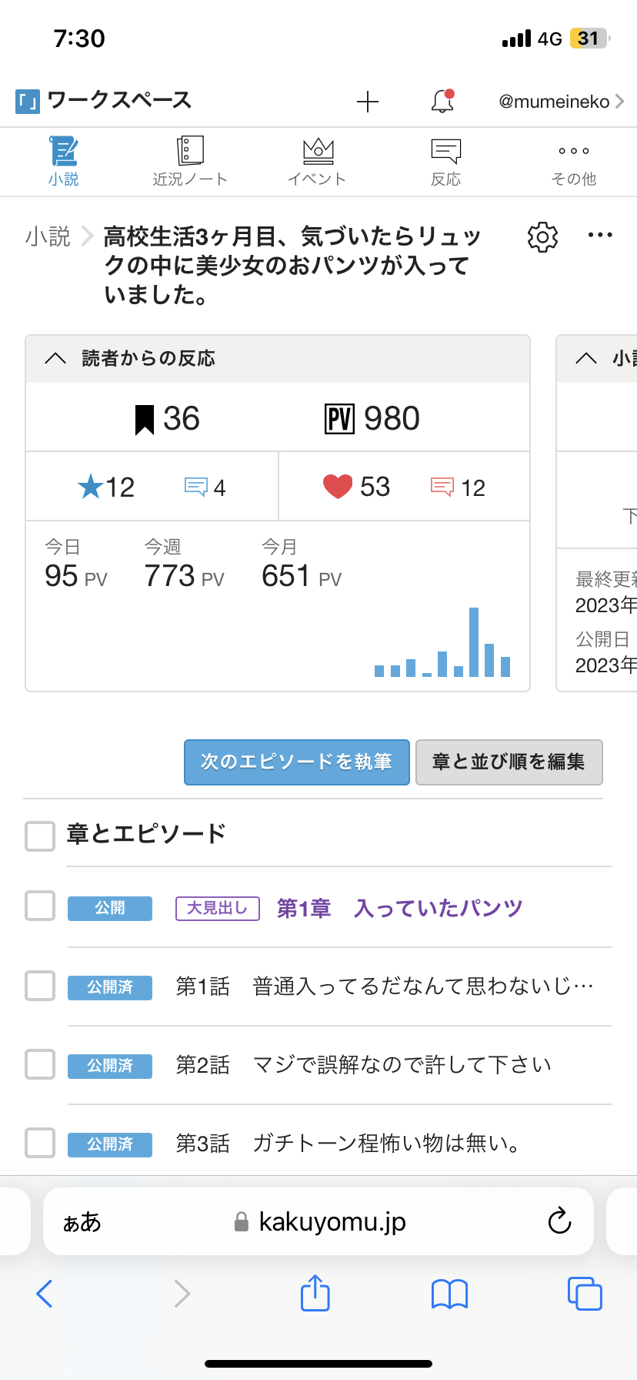Switch to the 近況ノート tab
637x1380 pixels.
[x=190, y=162]
